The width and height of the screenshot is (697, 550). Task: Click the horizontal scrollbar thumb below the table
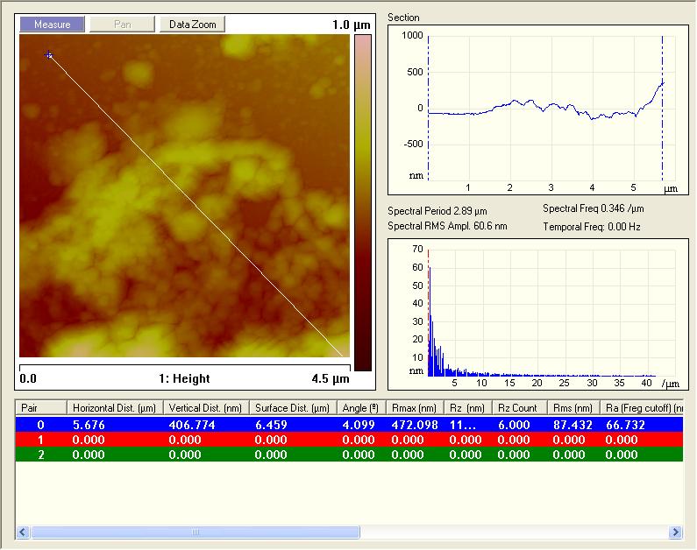point(196,532)
